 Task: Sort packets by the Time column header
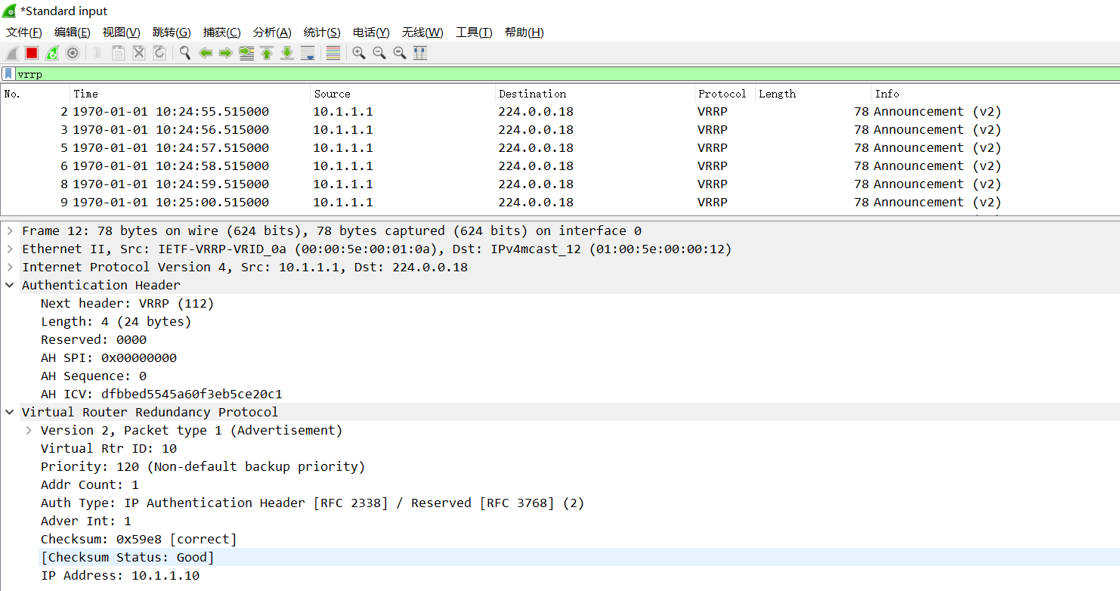(190, 94)
